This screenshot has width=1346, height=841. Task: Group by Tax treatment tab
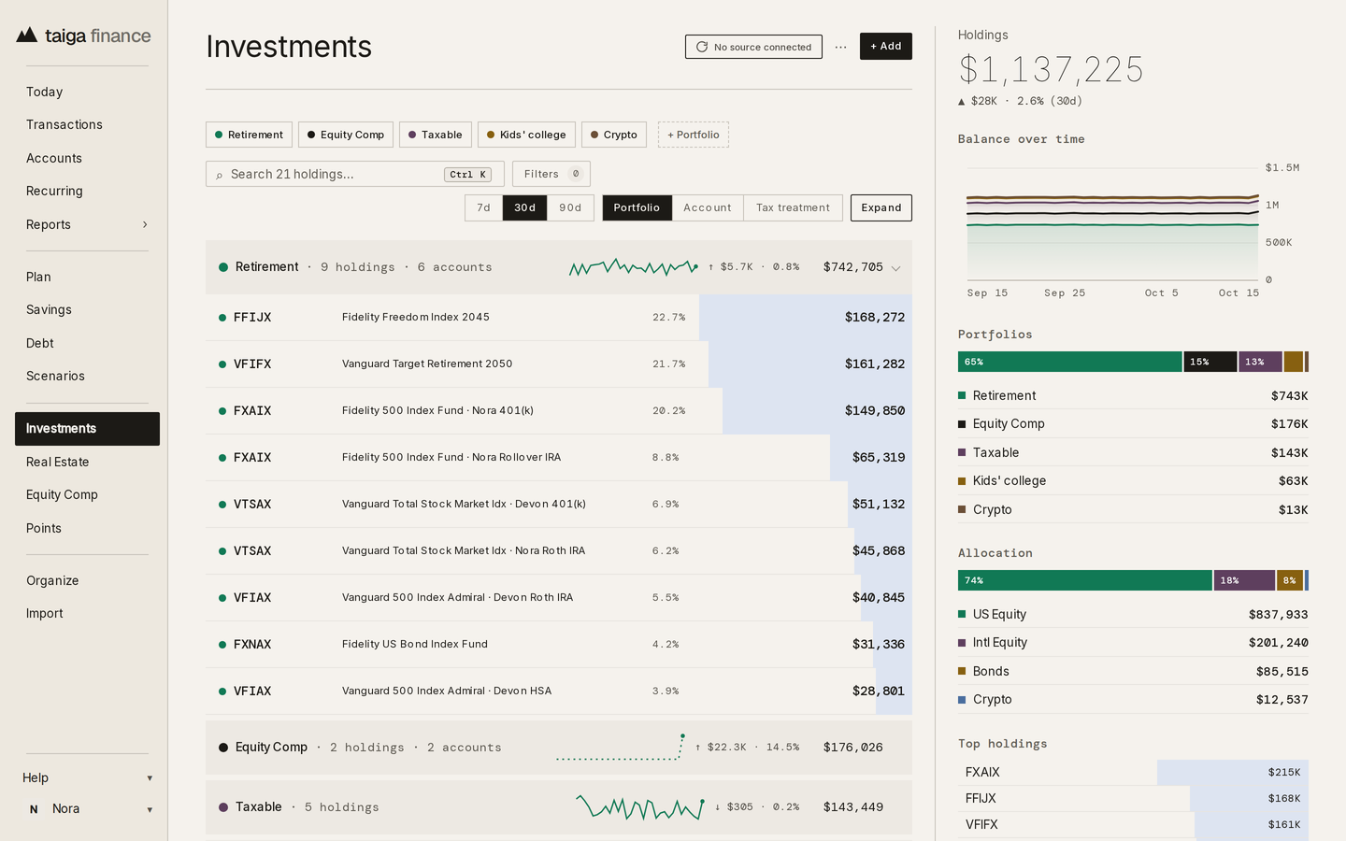click(x=793, y=207)
